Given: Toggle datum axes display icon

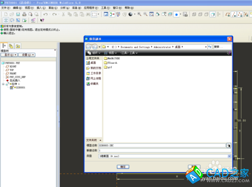Looking at the screenshot, I should click(x=234, y=15).
